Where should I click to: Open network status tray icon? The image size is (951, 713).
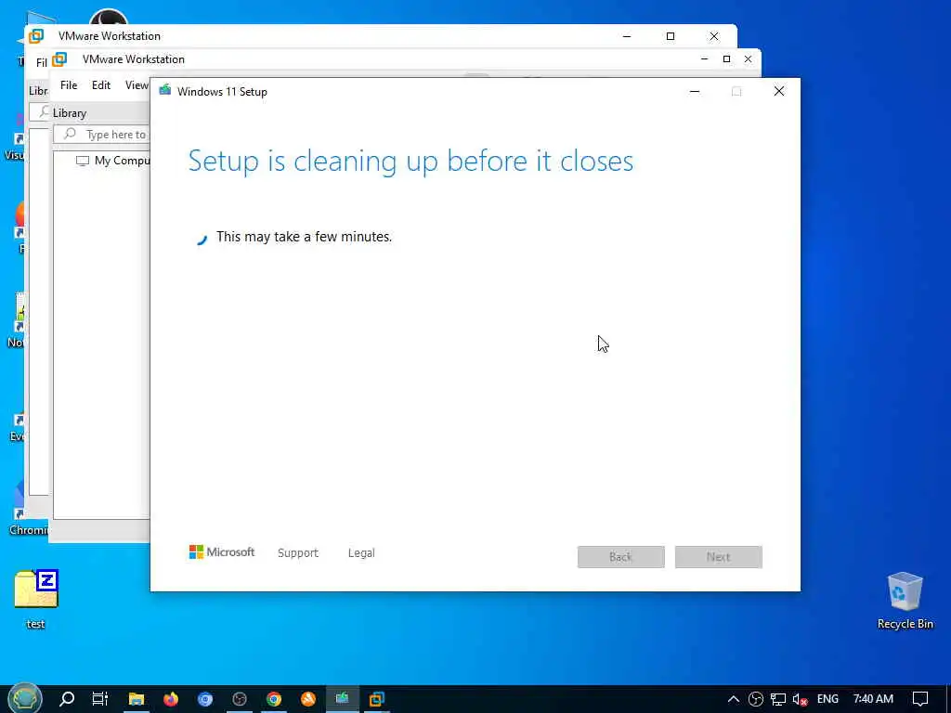[x=778, y=699]
